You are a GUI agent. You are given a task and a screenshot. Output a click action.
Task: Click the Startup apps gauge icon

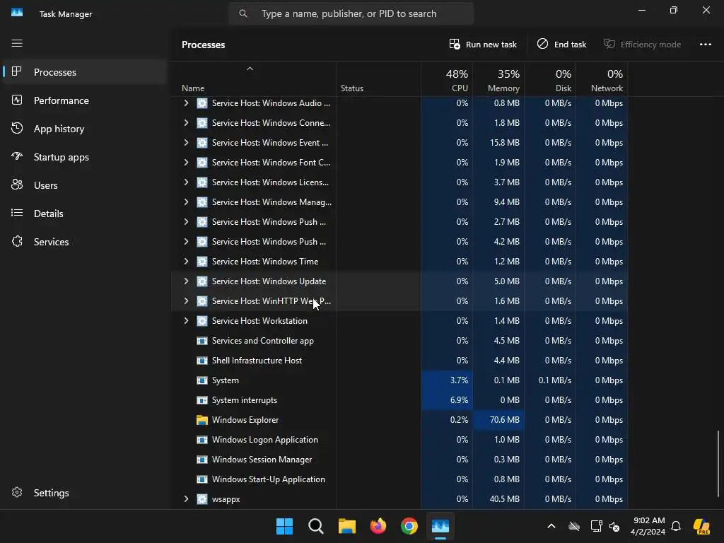click(x=17, y=156)
